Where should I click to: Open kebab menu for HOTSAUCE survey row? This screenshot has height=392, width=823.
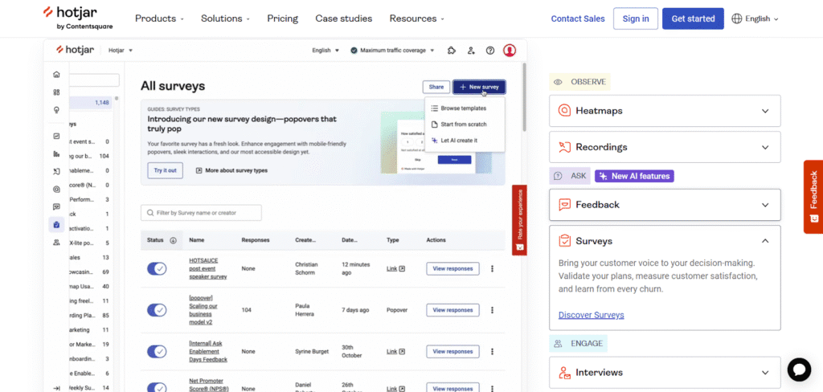(492, 268)
